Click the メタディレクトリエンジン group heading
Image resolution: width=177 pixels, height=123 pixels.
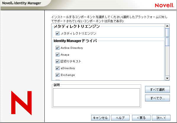pyautogui.click(x=77, y=26)
